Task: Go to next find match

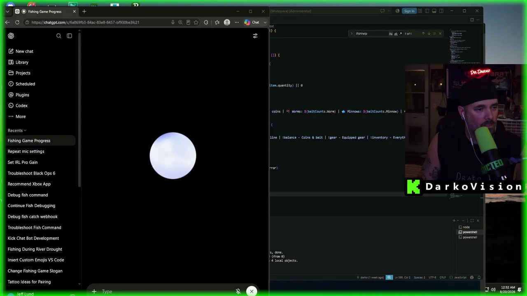Action: (429, 34)
